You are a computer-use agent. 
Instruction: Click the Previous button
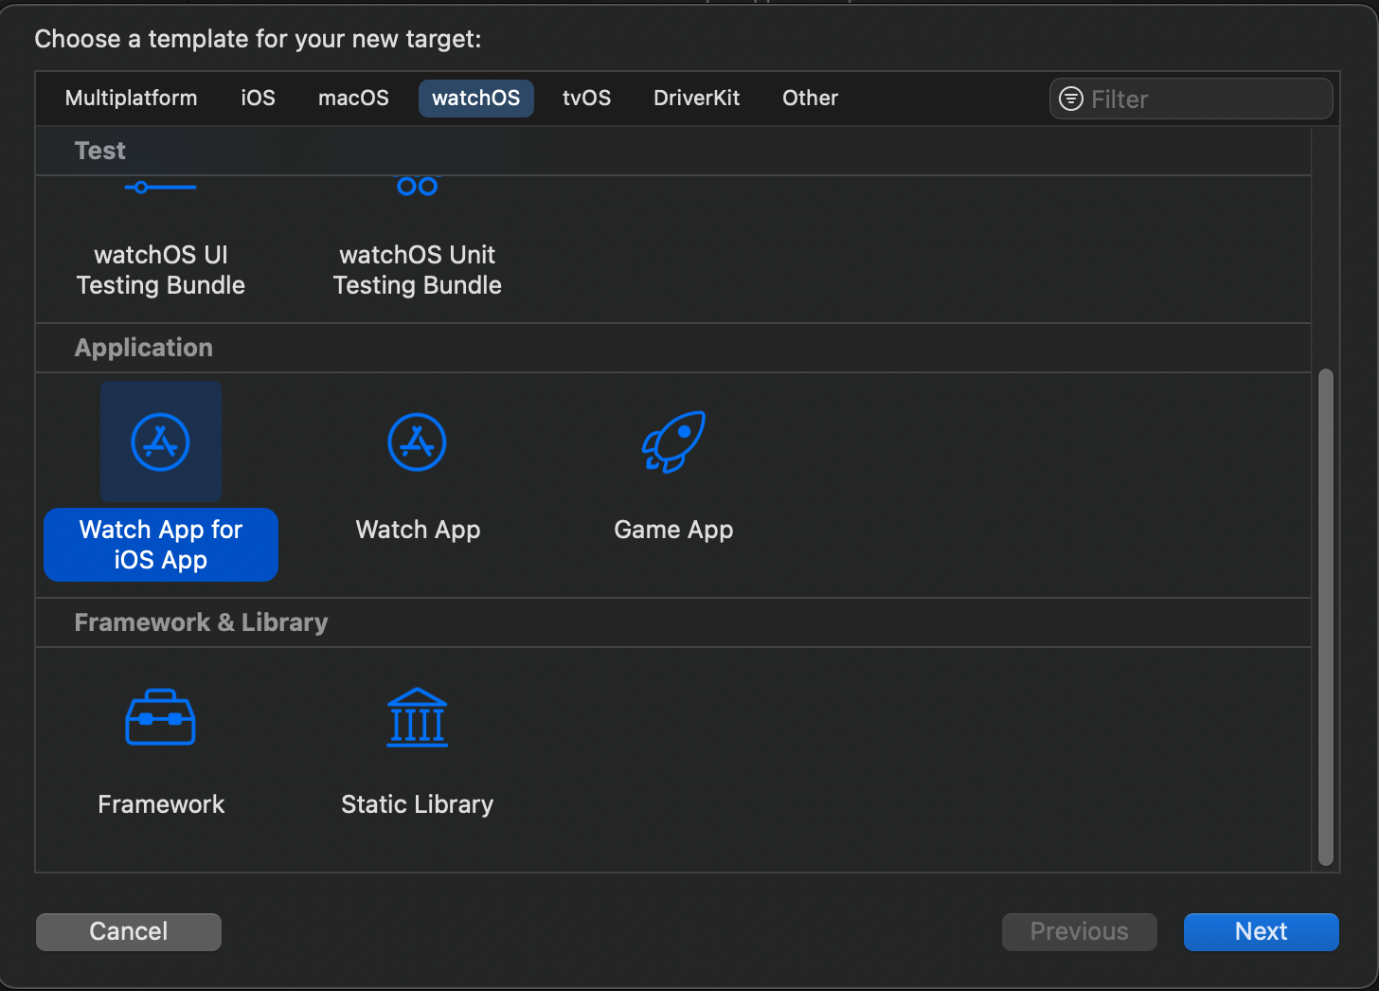point(1080,931)
